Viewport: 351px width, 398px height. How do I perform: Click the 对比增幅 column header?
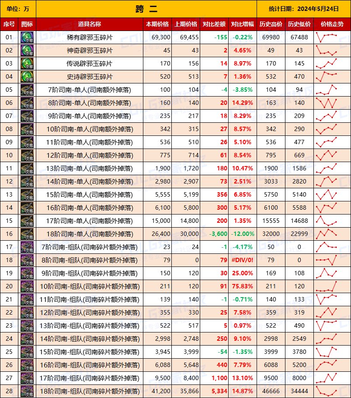point(243,24)
